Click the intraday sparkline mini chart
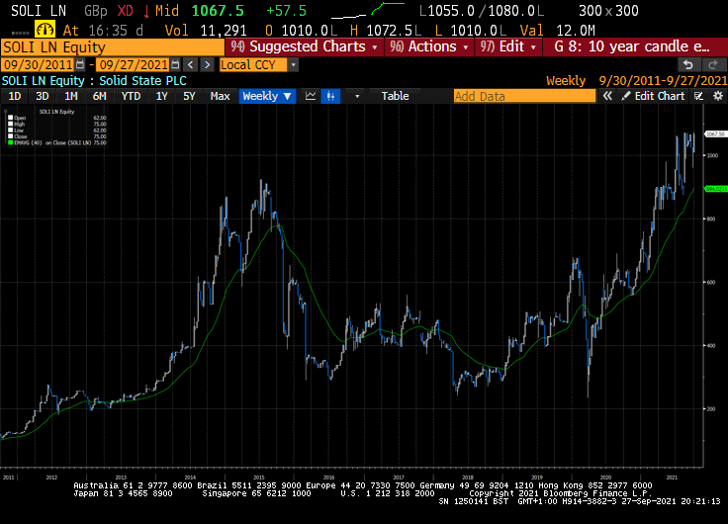This screenshot has width=728, height=524. pos(368,11)
